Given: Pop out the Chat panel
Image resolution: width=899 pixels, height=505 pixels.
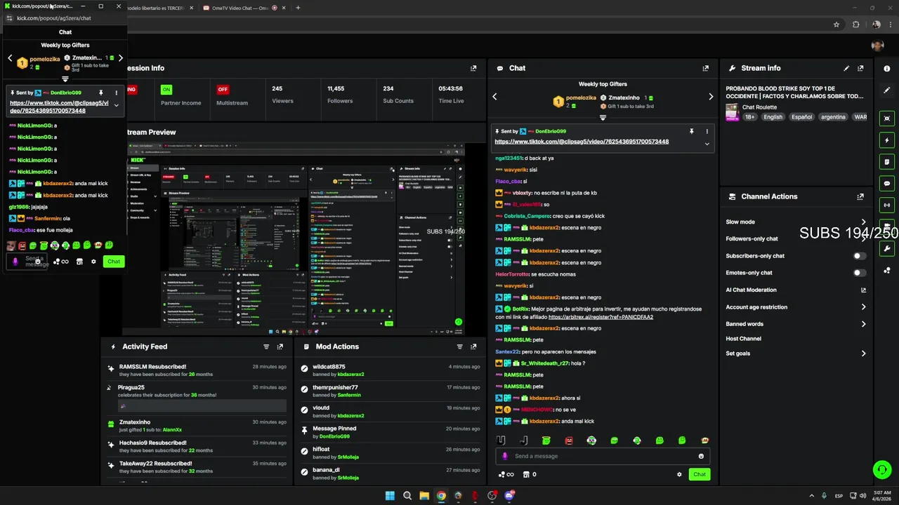Looking at the screenshot, I should coord(705,68).
